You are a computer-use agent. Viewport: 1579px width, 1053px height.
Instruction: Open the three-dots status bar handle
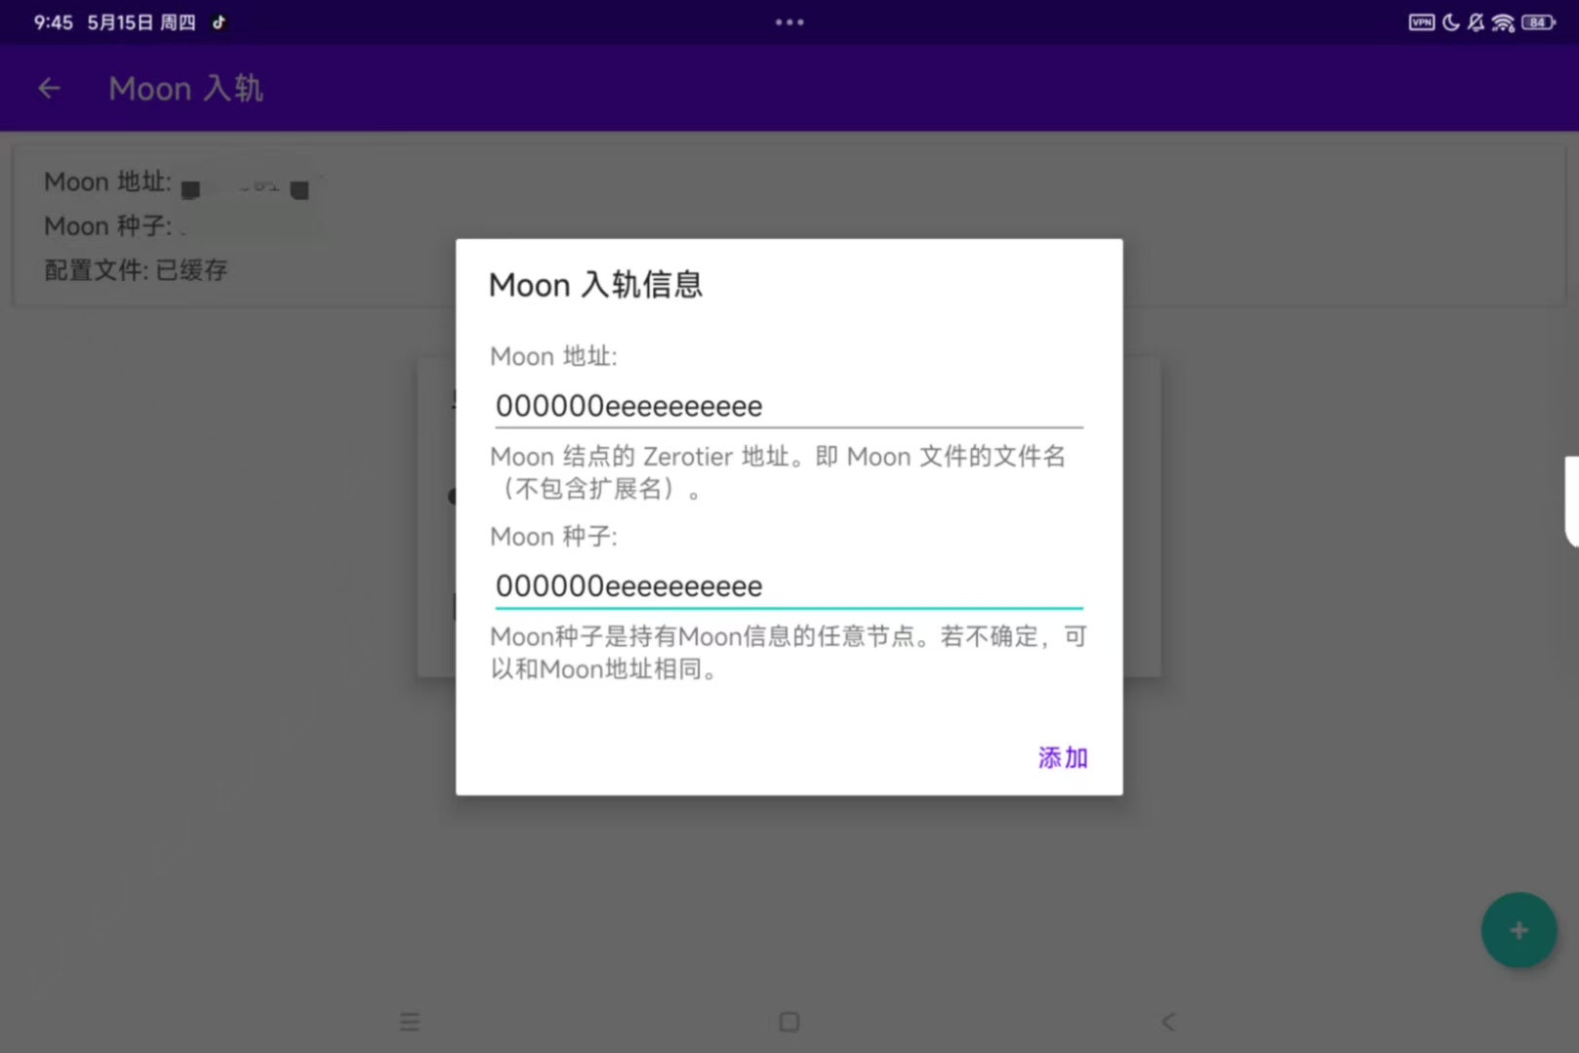789,22
